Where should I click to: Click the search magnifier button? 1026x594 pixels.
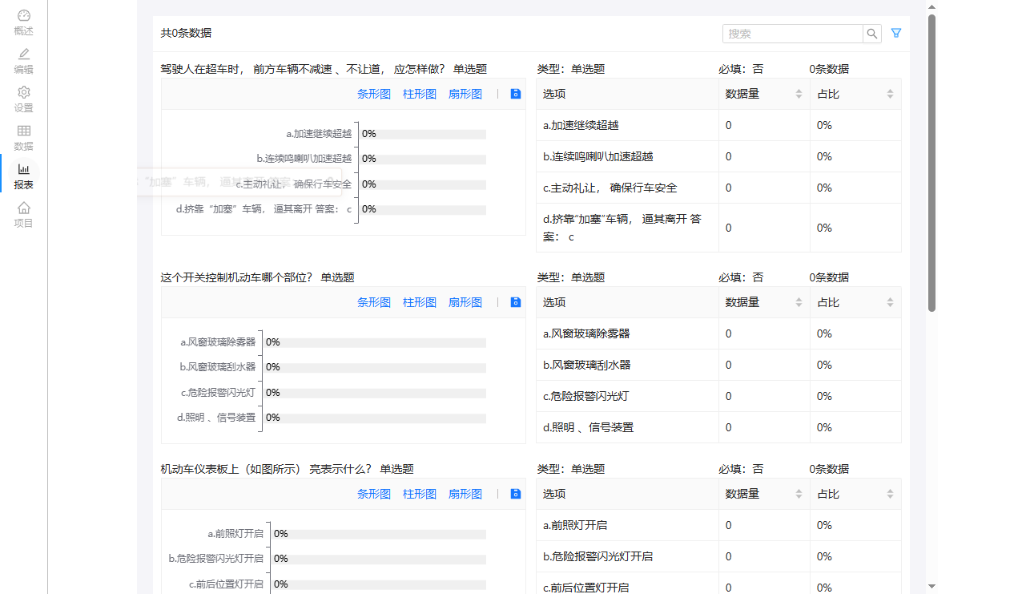872,34
